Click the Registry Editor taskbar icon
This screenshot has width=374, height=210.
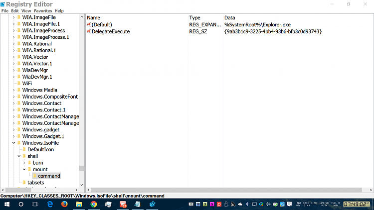pyautogui.click(x=152, y=205)
